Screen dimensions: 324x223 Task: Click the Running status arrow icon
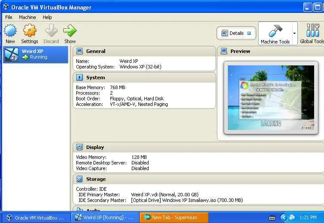[x=25, y=57]
